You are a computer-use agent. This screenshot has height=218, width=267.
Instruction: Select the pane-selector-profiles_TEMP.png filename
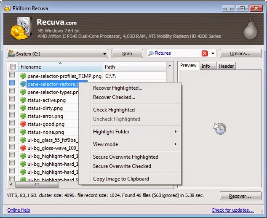coord(64,76)
